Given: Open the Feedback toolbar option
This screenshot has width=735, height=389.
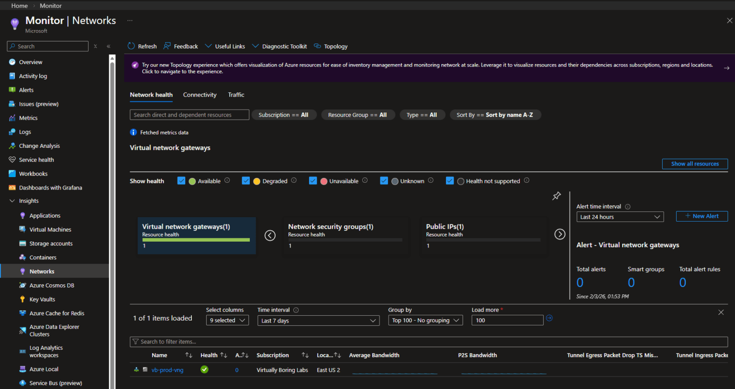Looking at the screenshot, I should pyautogui.click(x=181, y=46).
